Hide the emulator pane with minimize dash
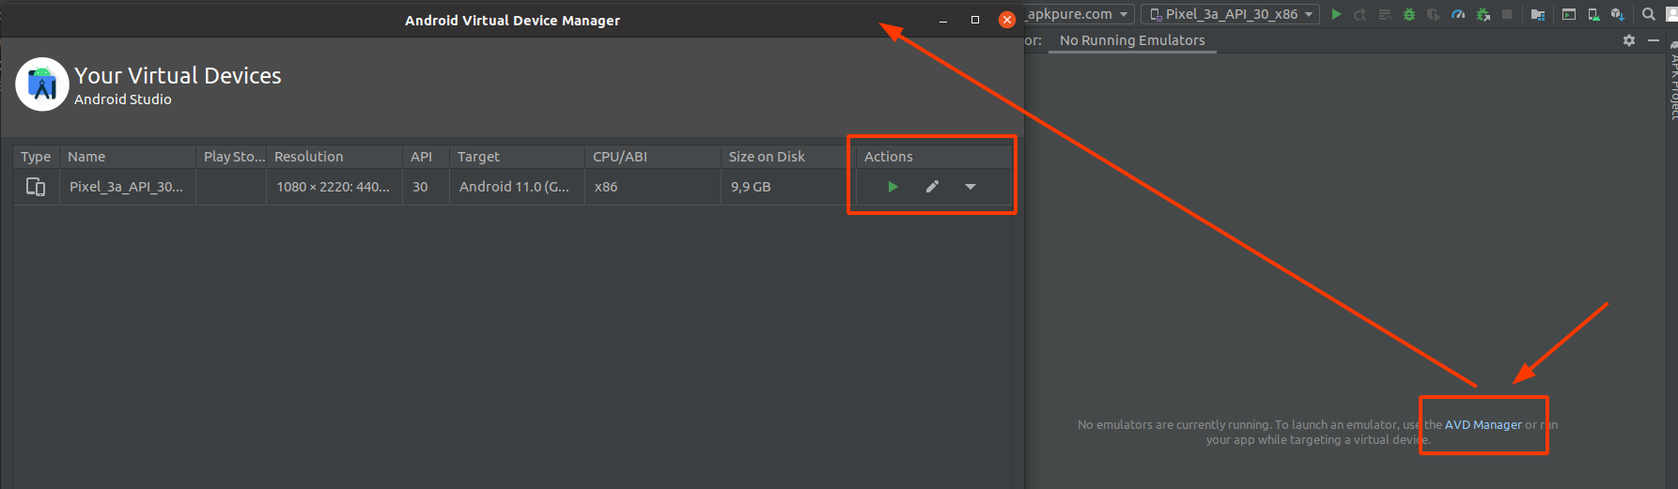Screen dimensions: 1678x489 click(x=1654, y=40)
